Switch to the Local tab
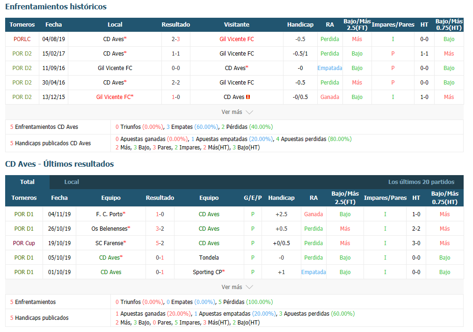 pyautogui.click(x=72, y=182)
